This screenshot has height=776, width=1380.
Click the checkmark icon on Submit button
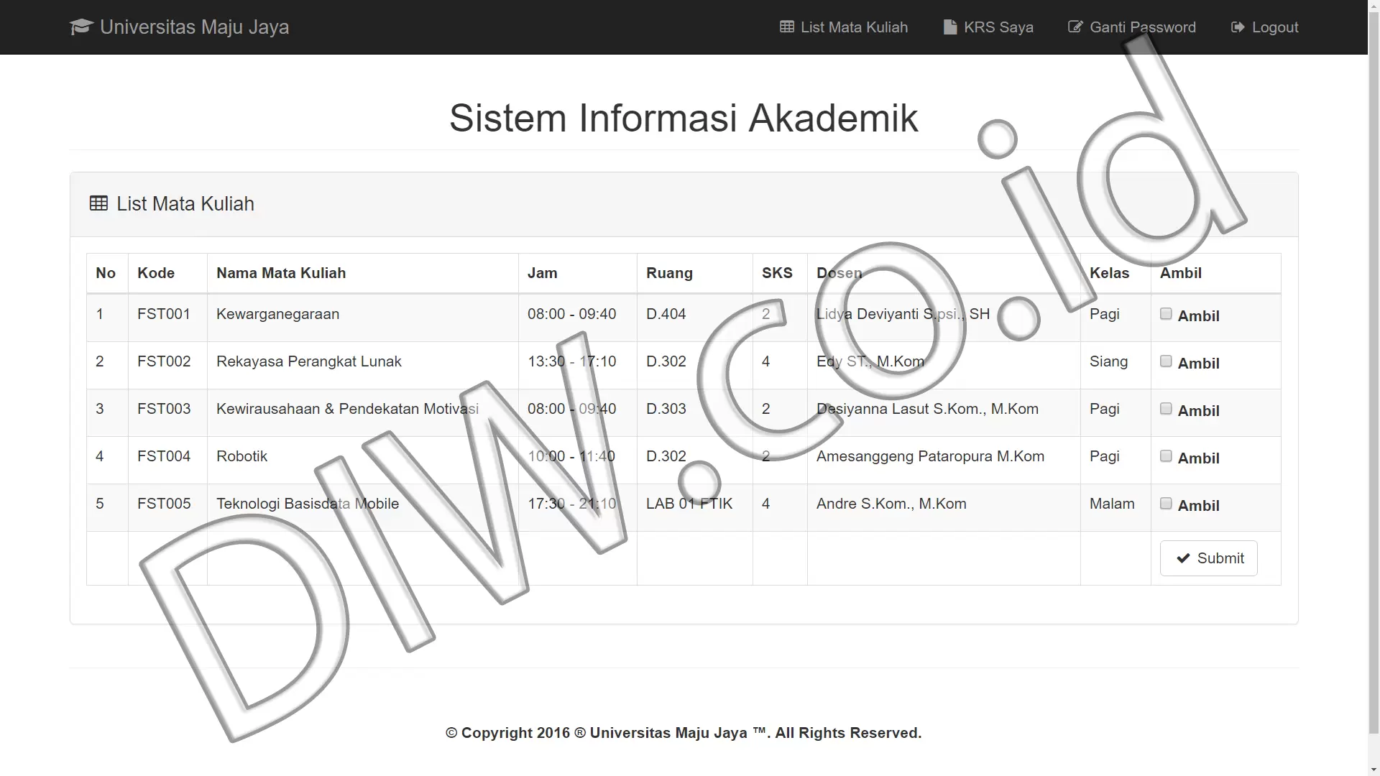1183,558
